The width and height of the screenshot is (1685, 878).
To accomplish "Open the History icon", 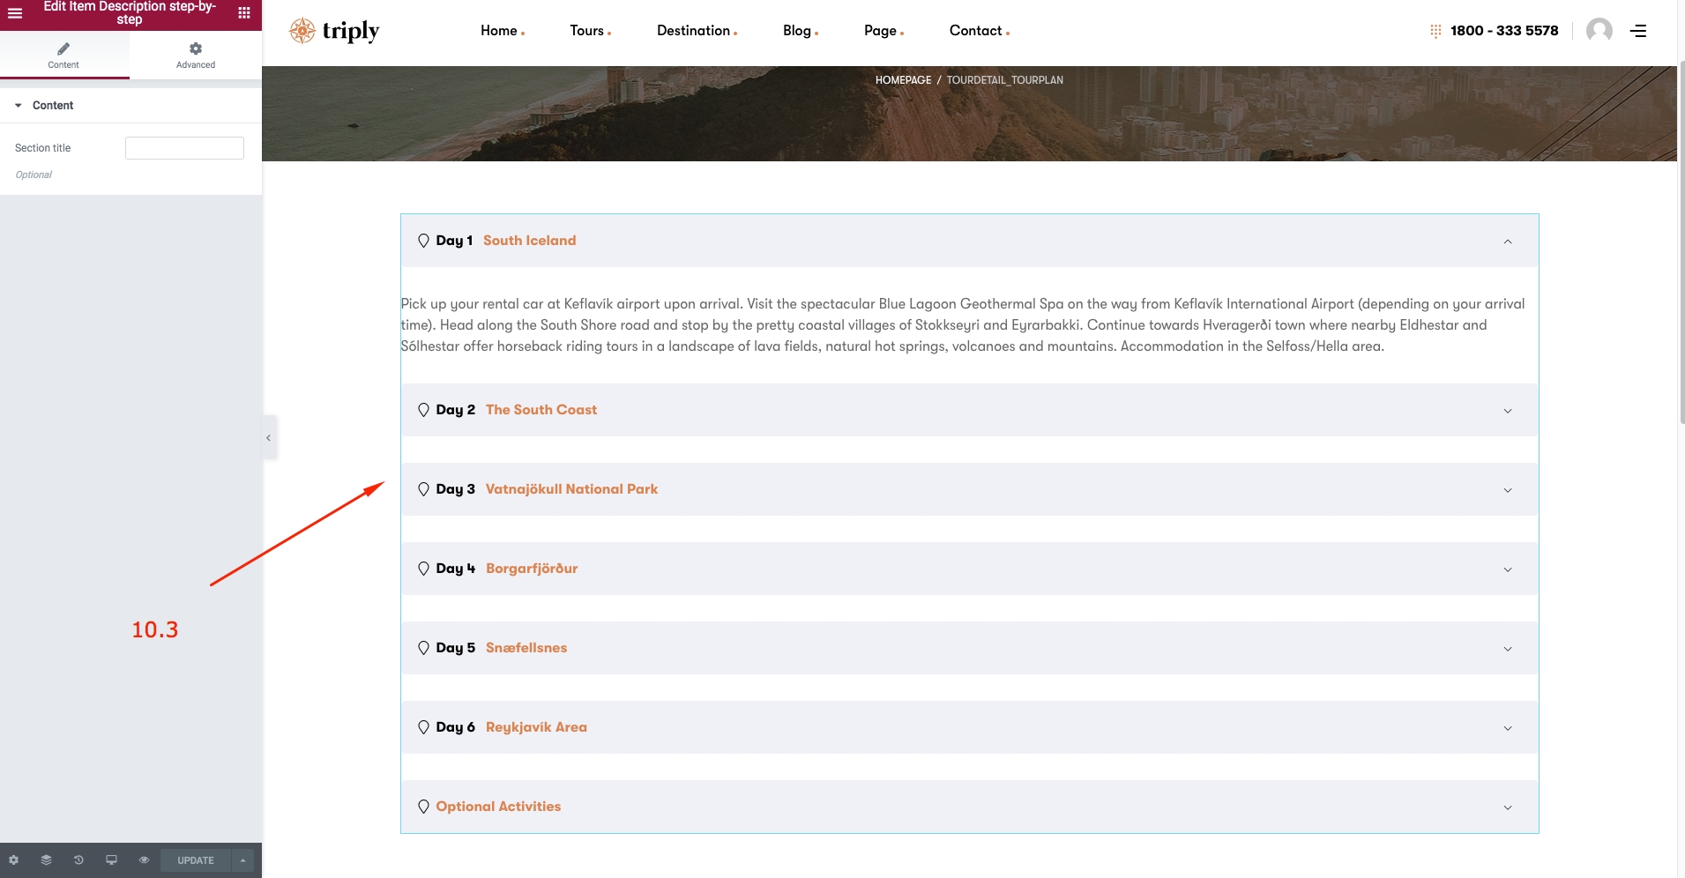I will tap(78, 860).
